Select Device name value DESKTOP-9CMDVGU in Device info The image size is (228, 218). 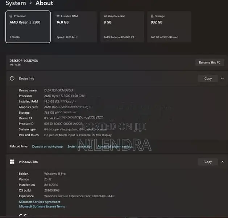point(58,90)
